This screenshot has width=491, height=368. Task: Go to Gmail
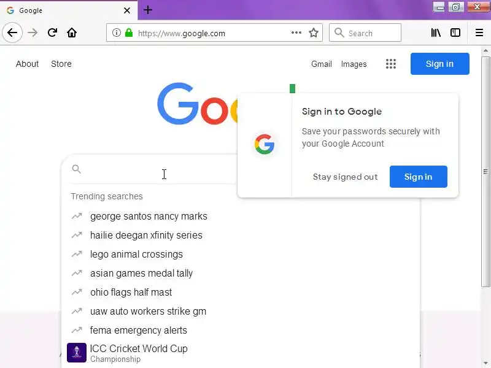coord(321,64)
